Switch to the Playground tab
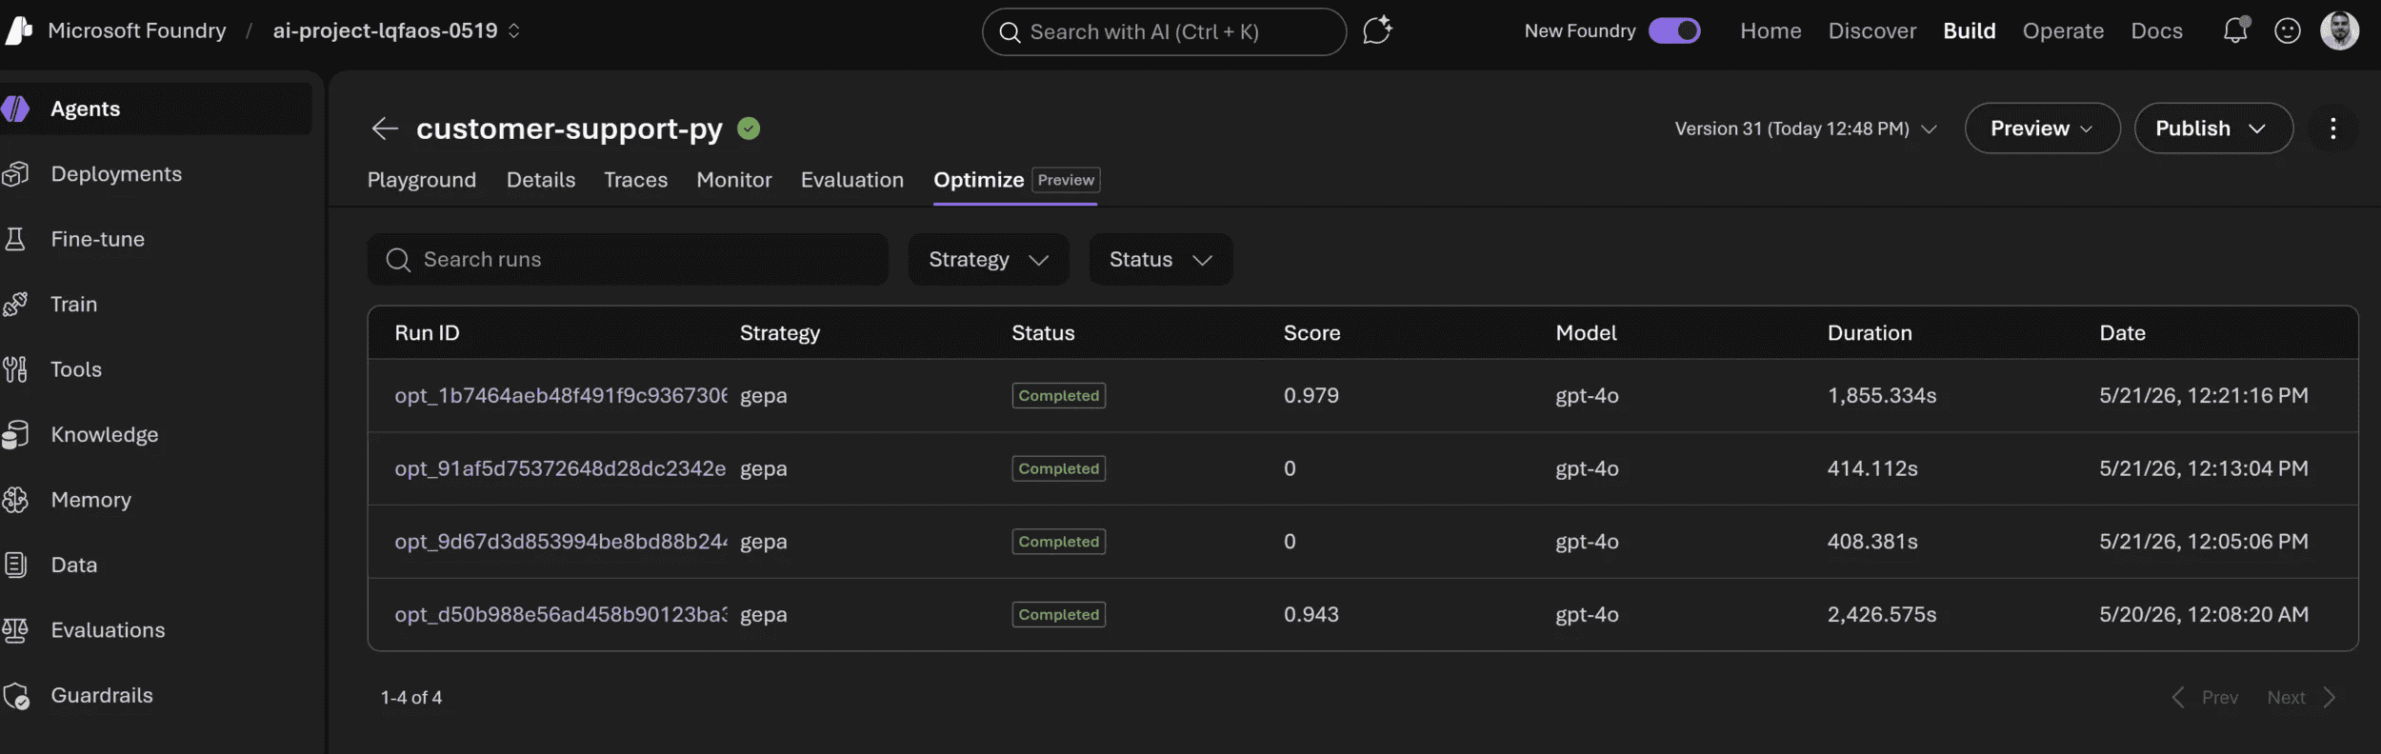This screenshot has width=2381, height=754. [422, 180]
